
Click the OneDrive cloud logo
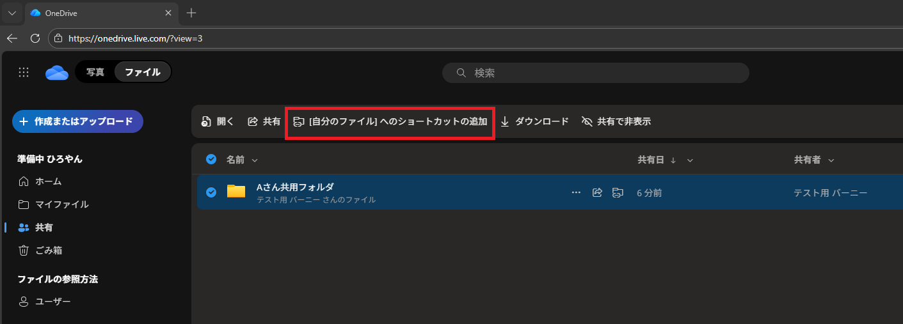click(x=57, y=73)
